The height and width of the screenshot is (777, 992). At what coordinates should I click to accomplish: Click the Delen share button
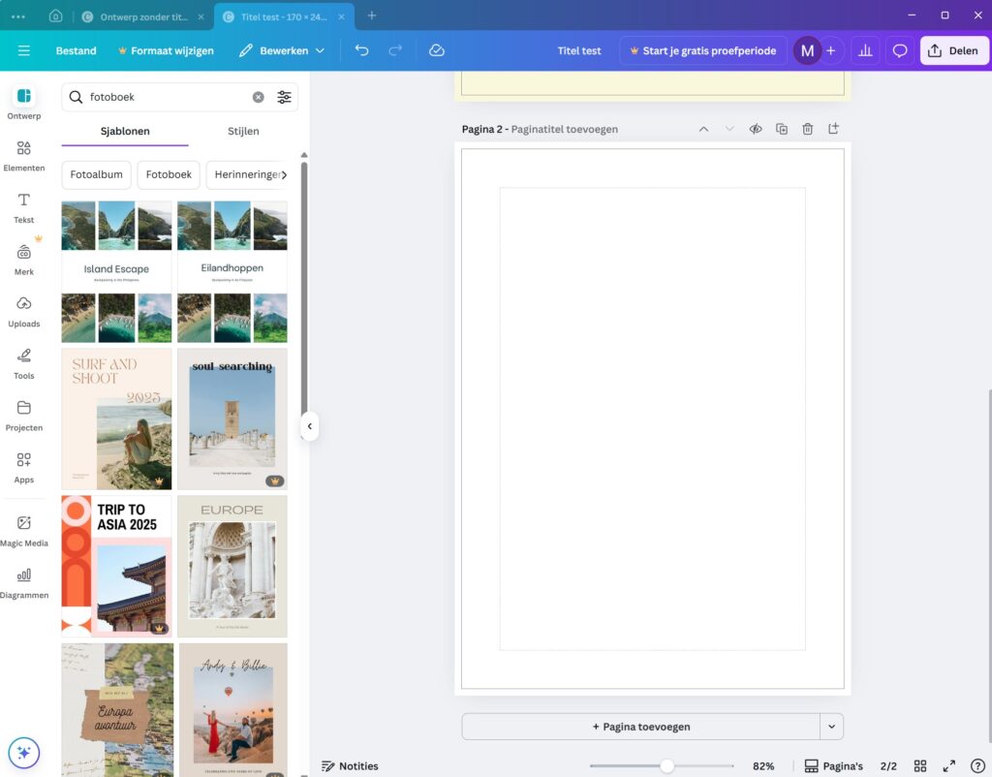click(953, 50)
